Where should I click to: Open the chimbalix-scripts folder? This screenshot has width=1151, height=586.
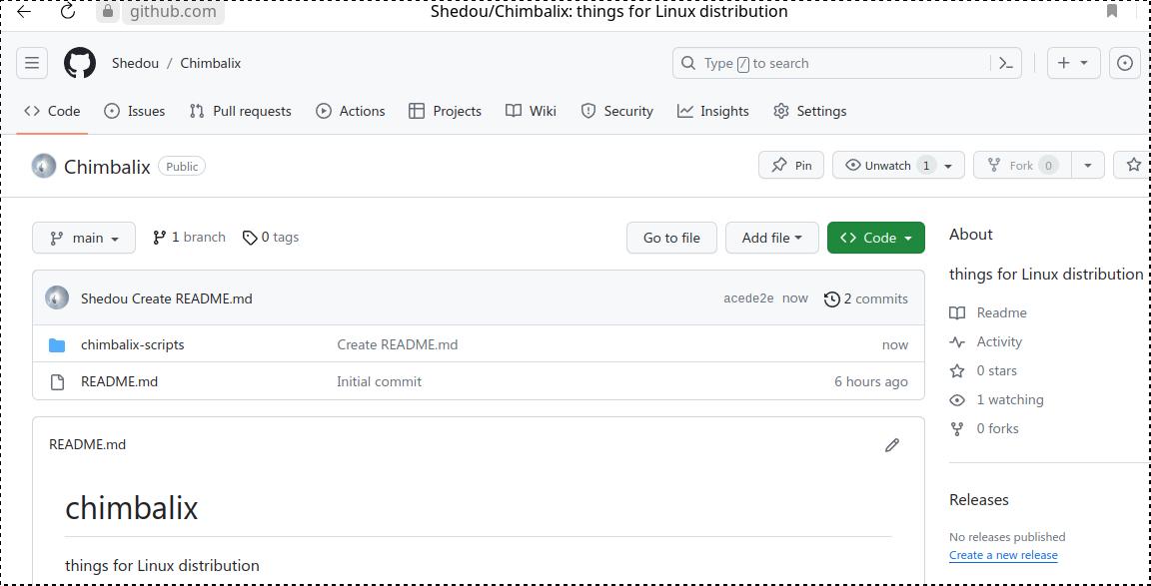tap(132, 344)
